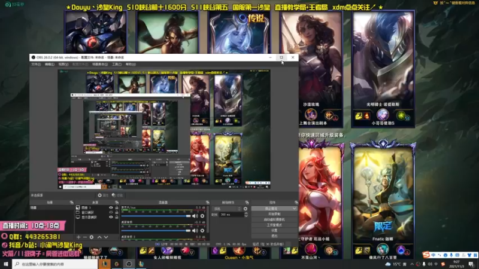The height and width of the screenshot is (269, 479).
Task: Open selected source settings gear in Sources toolbar
Action: 92,237
